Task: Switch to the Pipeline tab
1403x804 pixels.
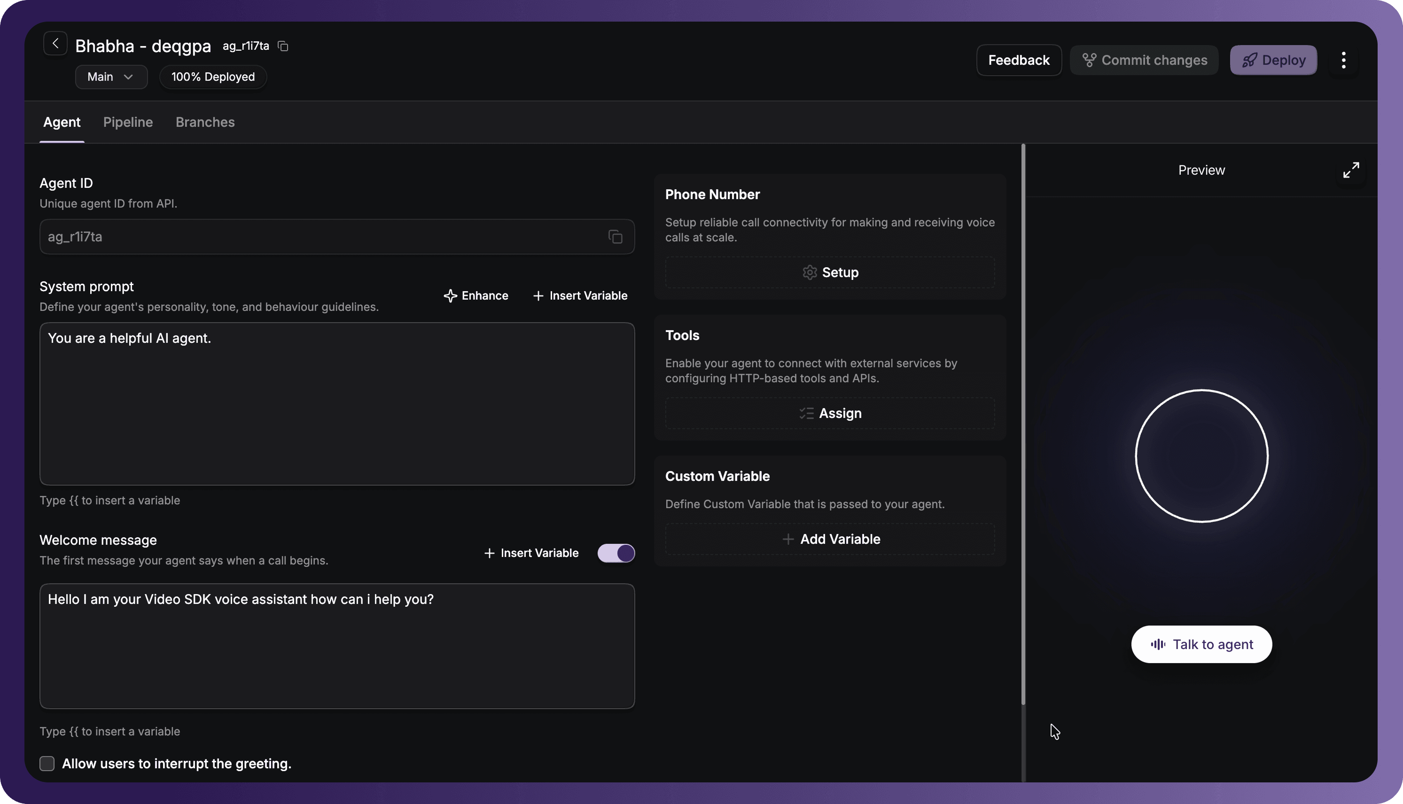Action: pos(128,122)
